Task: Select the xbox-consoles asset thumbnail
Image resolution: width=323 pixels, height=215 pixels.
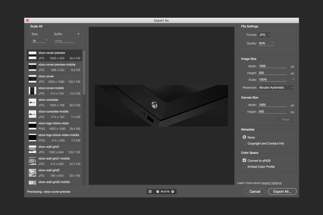Action: pos(33,102)
